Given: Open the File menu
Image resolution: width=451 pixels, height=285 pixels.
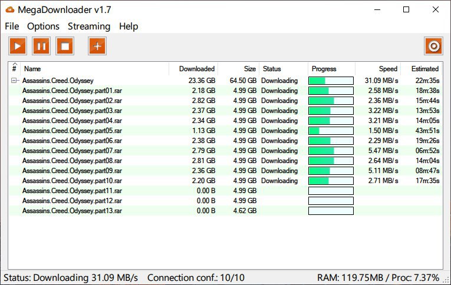Looking at the screenshot, I should click(x=12, y=26).
